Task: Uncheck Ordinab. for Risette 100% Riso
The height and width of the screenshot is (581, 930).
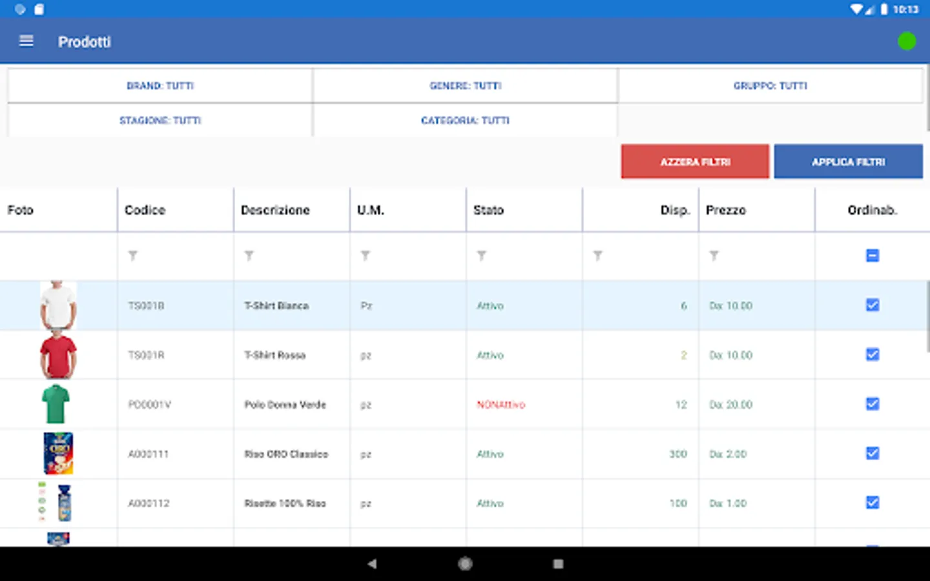Action: click(873, 502)
